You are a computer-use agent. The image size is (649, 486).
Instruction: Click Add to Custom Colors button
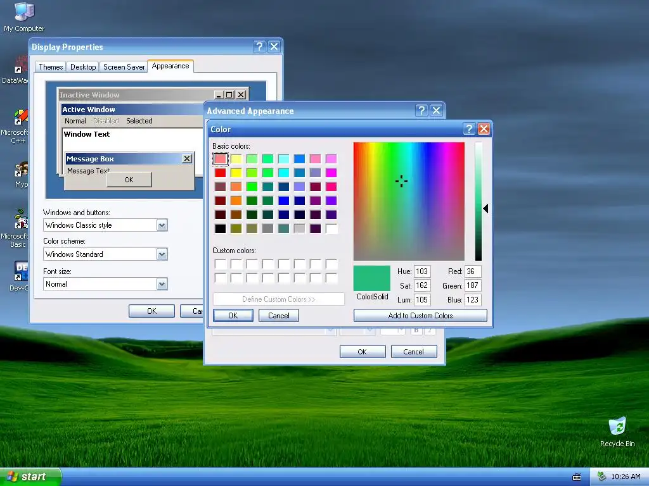(x=420, y=316)
